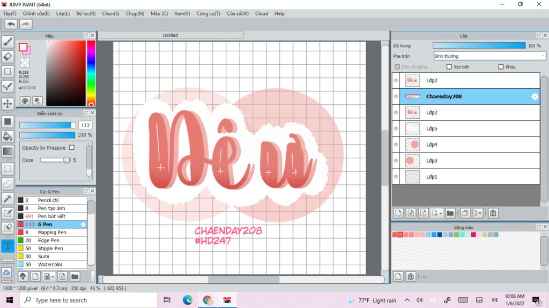The width and height of the screenshot is (549, 308).
Task: Show hidden system tray icons
Action: pyautogui.click(x=407, y=300)
